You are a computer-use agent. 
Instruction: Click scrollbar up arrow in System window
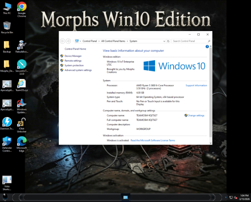pyautogui.click(x=210, y=46)
